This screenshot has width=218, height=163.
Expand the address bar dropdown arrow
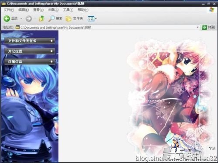(198, 27)
